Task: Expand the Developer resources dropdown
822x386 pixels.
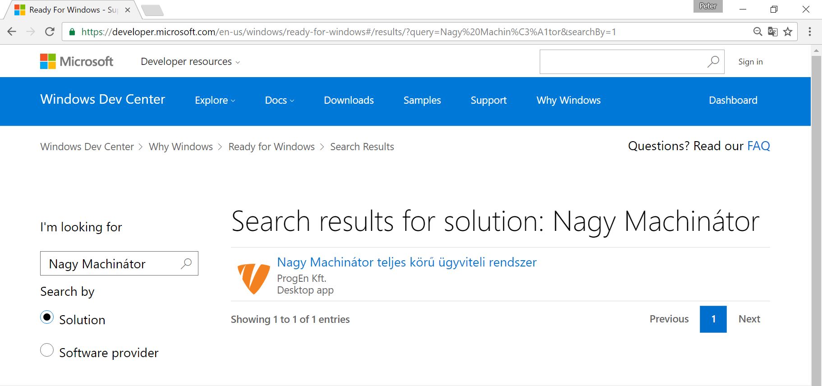Action: click(x=190, y=62)
